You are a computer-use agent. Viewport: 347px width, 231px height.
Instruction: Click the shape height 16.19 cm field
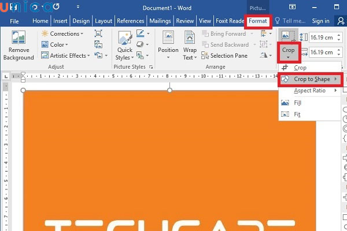tap(322, 38)
